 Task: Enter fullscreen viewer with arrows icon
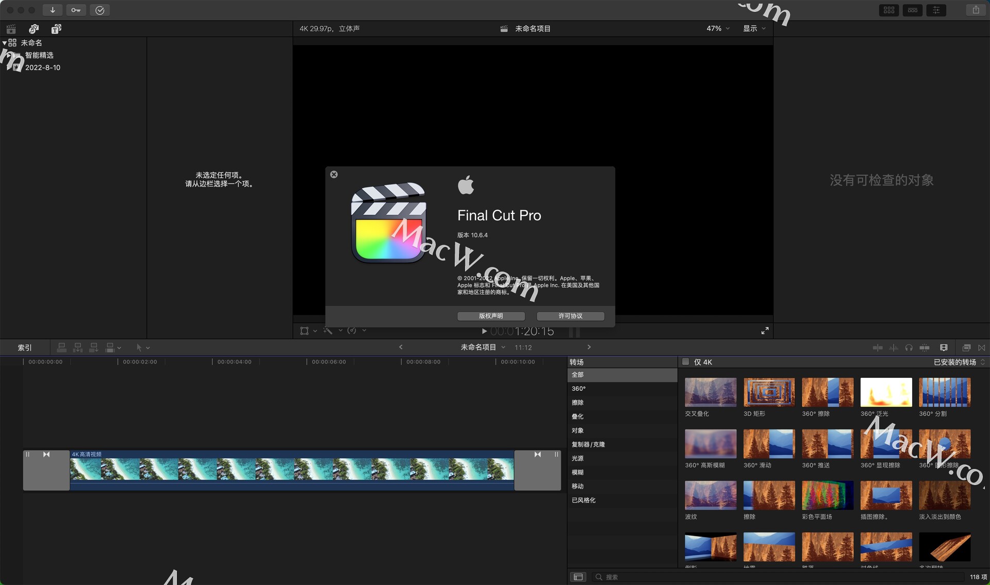pos(765,331)
